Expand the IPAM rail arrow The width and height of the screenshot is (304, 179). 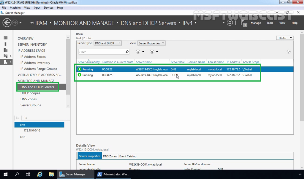(11, 62)
